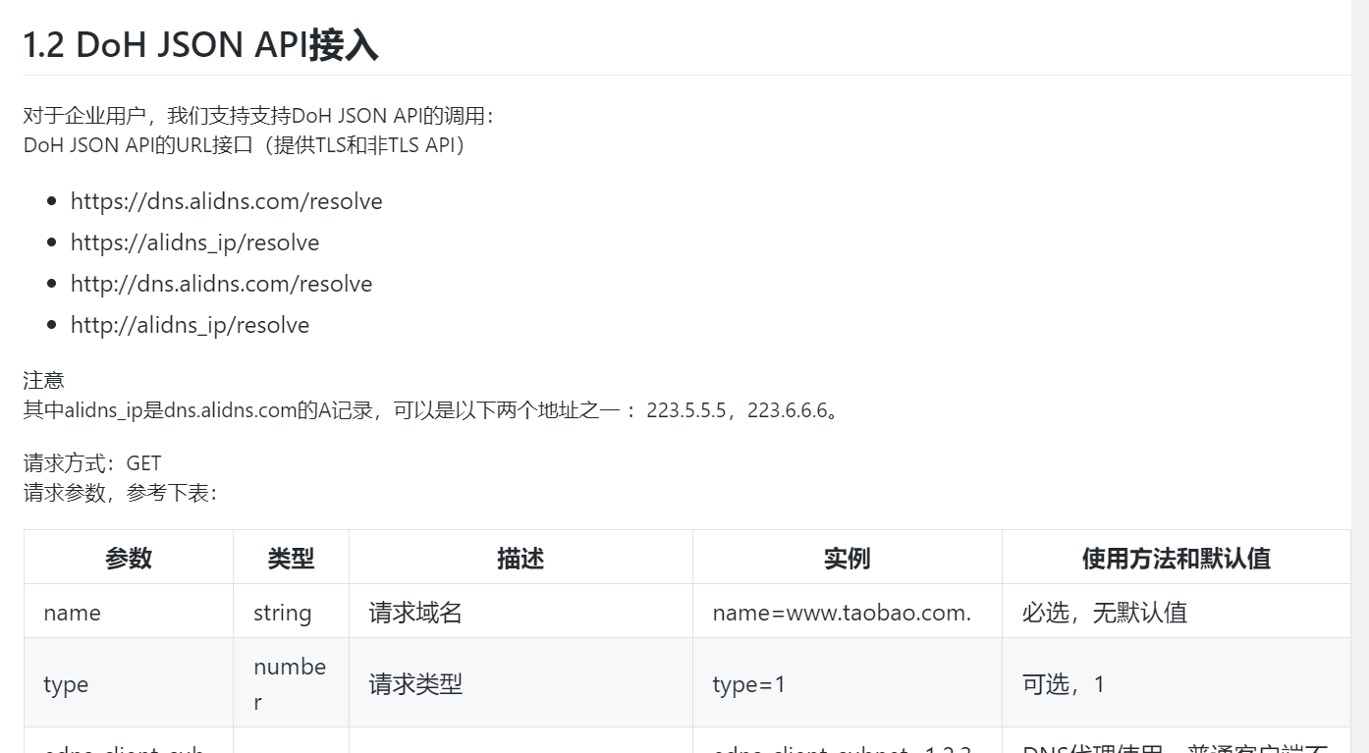Select the IP address 223.5.5.5 text
1369x753 pixels.
click(686, 410)
